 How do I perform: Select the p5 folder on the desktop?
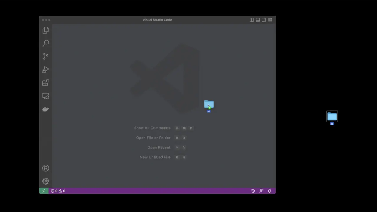332,118
